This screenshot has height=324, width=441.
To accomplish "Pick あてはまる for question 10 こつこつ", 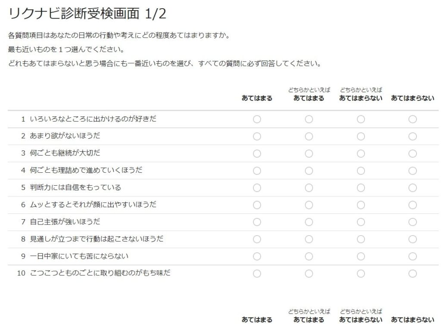I will (x=257, y=274).
